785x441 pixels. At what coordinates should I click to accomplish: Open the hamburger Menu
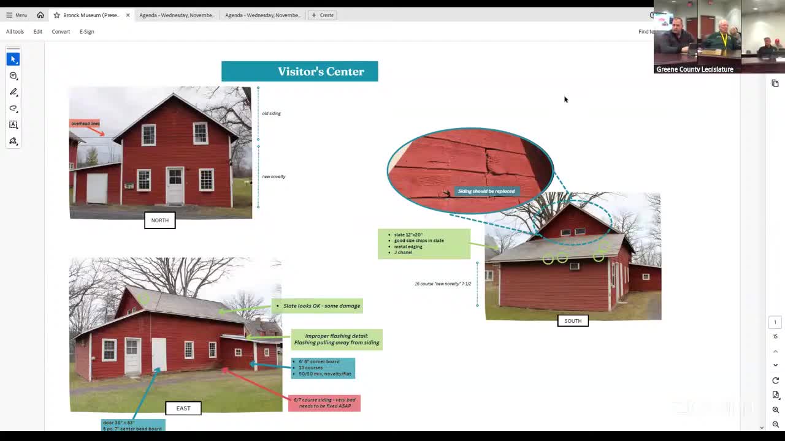click(17, 15)
